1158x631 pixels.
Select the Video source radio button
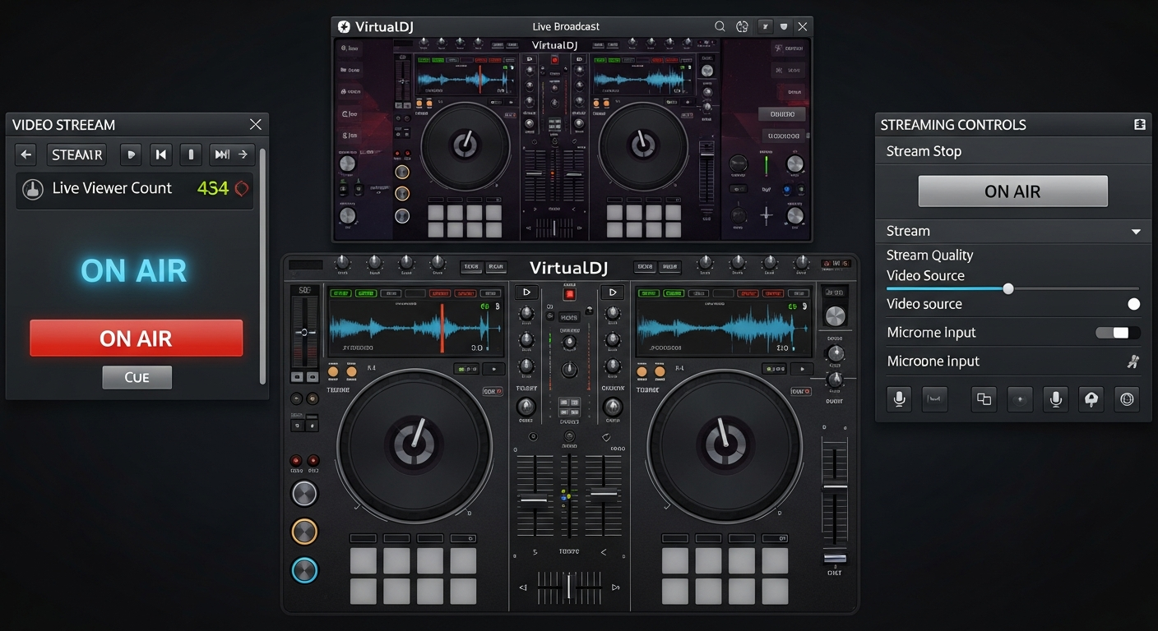coord(1134,303)
